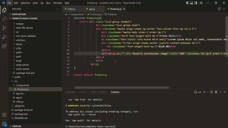Open the Terminal menu
228x128 pixels.
(57, 3)
